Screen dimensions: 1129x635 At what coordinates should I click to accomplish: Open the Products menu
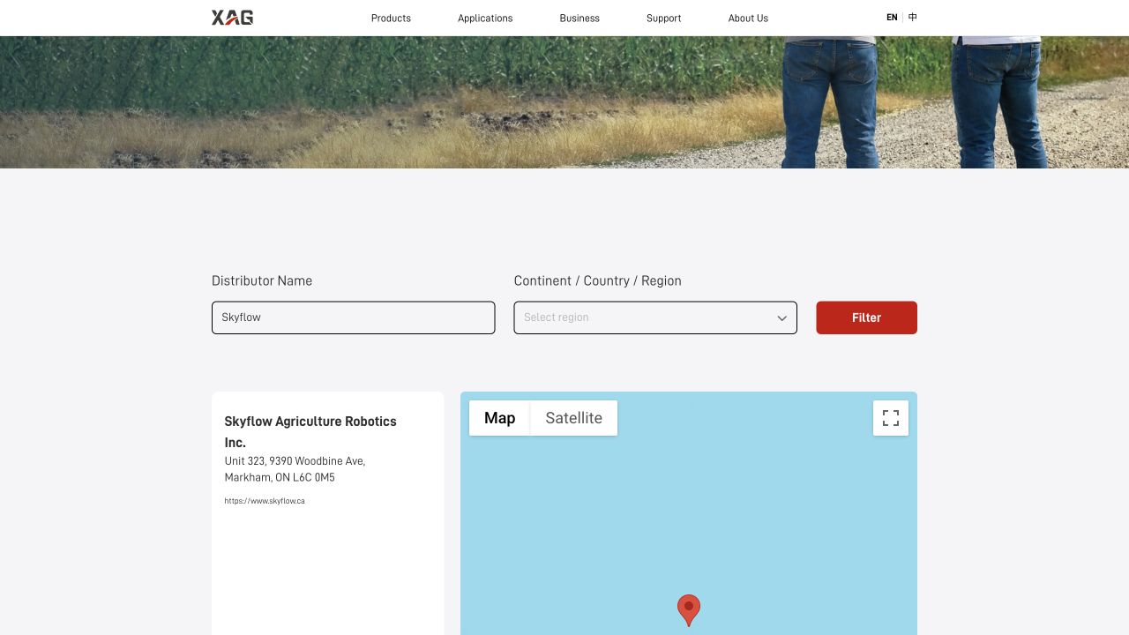(x=391, y=18)
